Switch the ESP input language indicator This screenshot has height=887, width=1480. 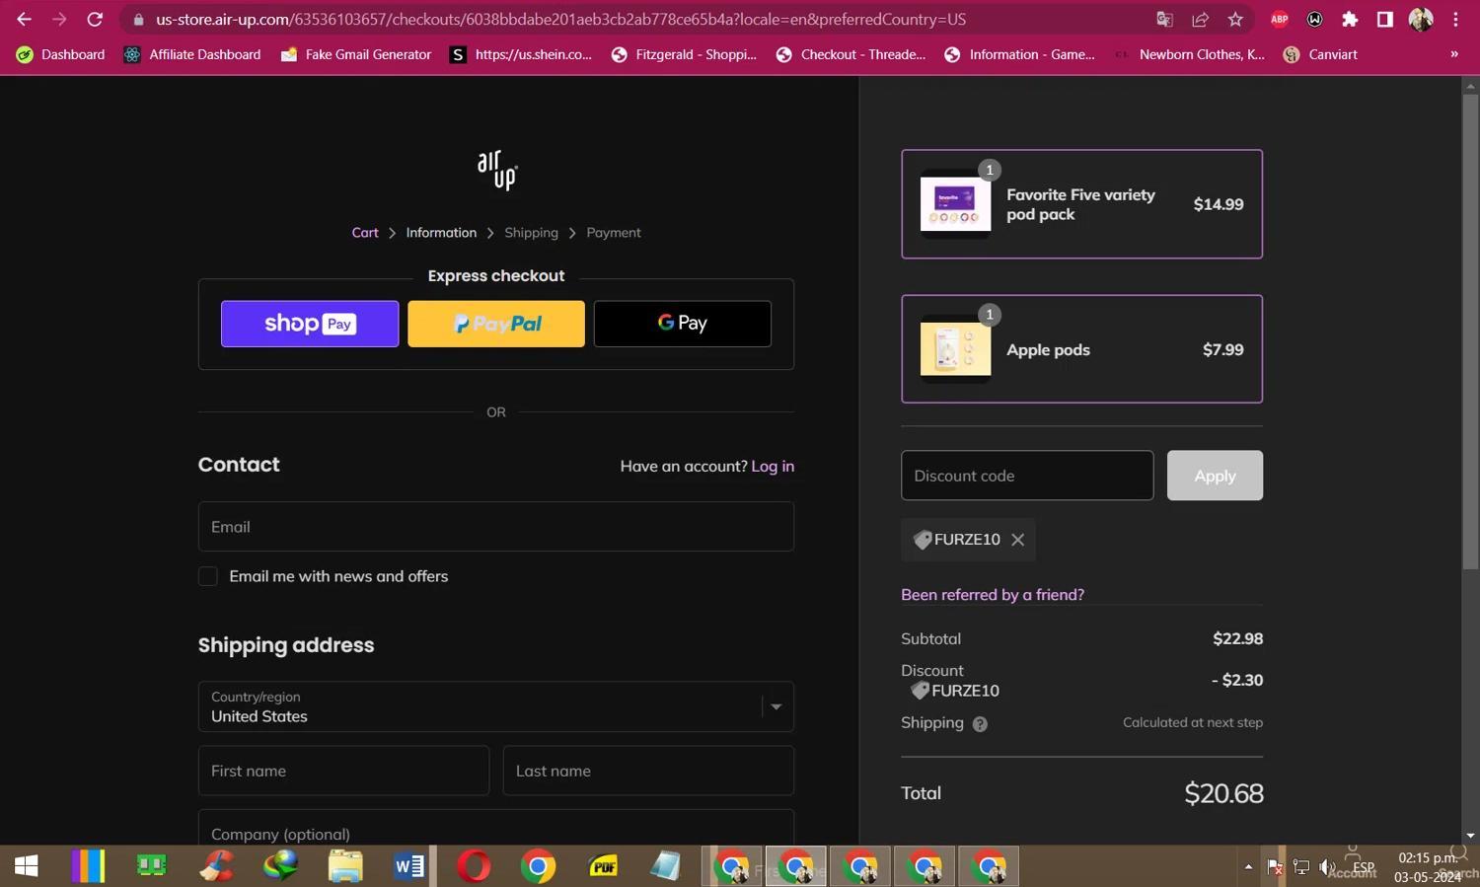tap(1364, 867)
